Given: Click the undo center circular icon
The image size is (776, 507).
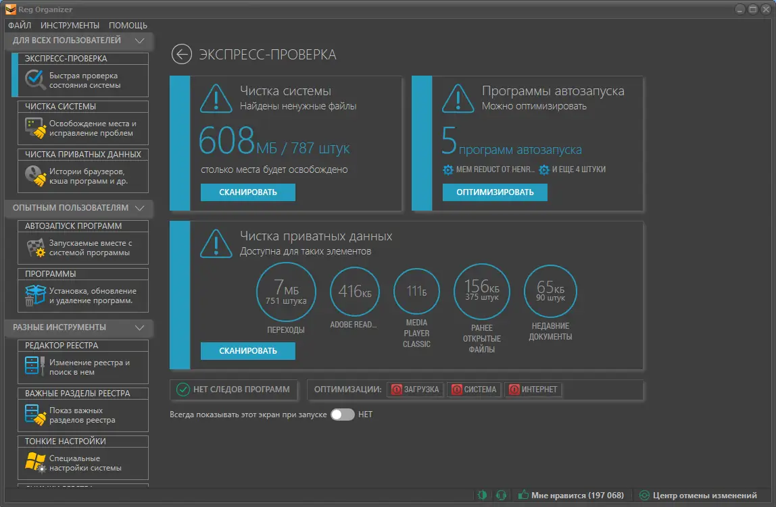Looking at the screenshot, I should pyautogui.click(x=644, y=495).
